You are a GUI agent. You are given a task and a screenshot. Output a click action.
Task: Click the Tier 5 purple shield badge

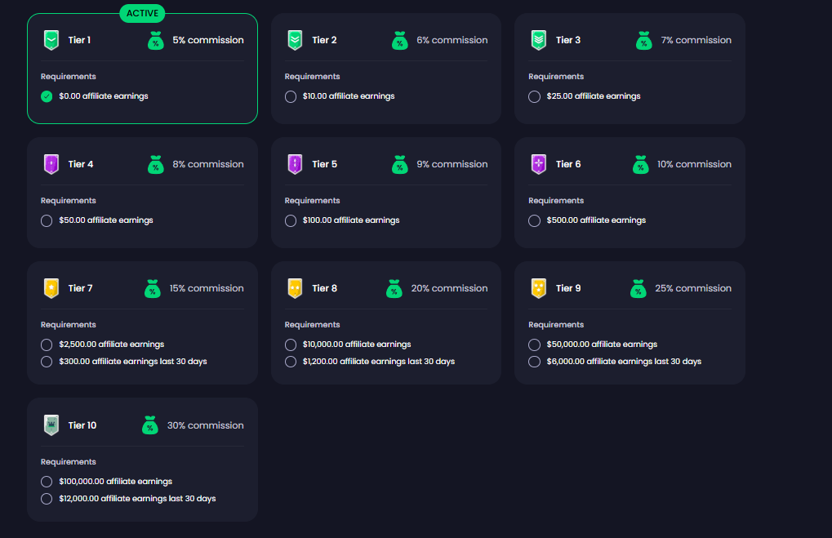pyautogui.click(x=295, y=164)
